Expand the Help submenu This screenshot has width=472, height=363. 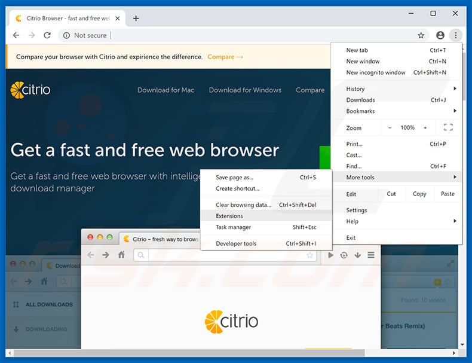pyautogui.click(x=396, y=221)
